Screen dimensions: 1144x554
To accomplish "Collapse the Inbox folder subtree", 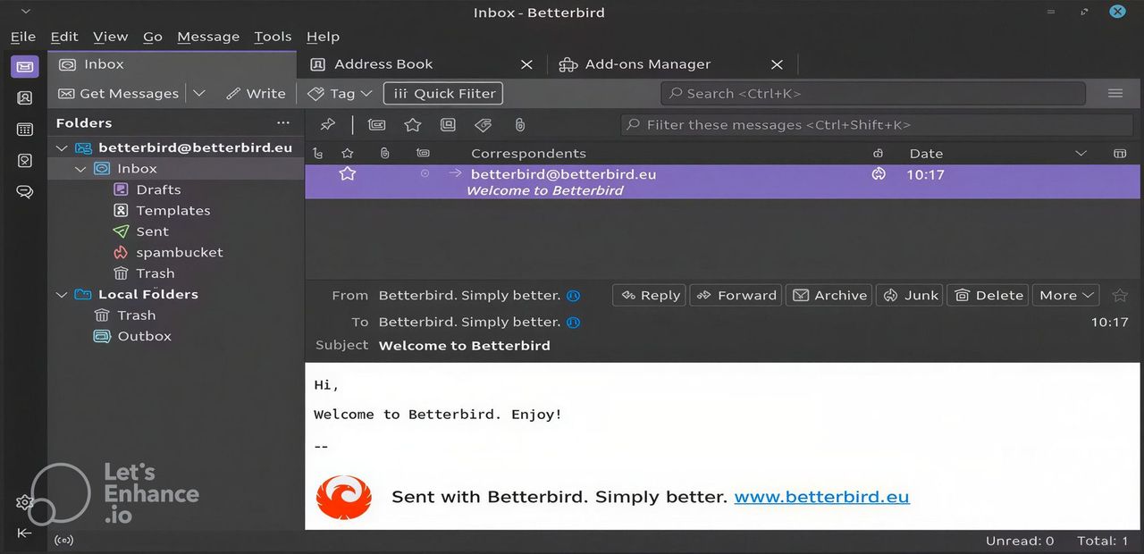I will click(80, 169).
